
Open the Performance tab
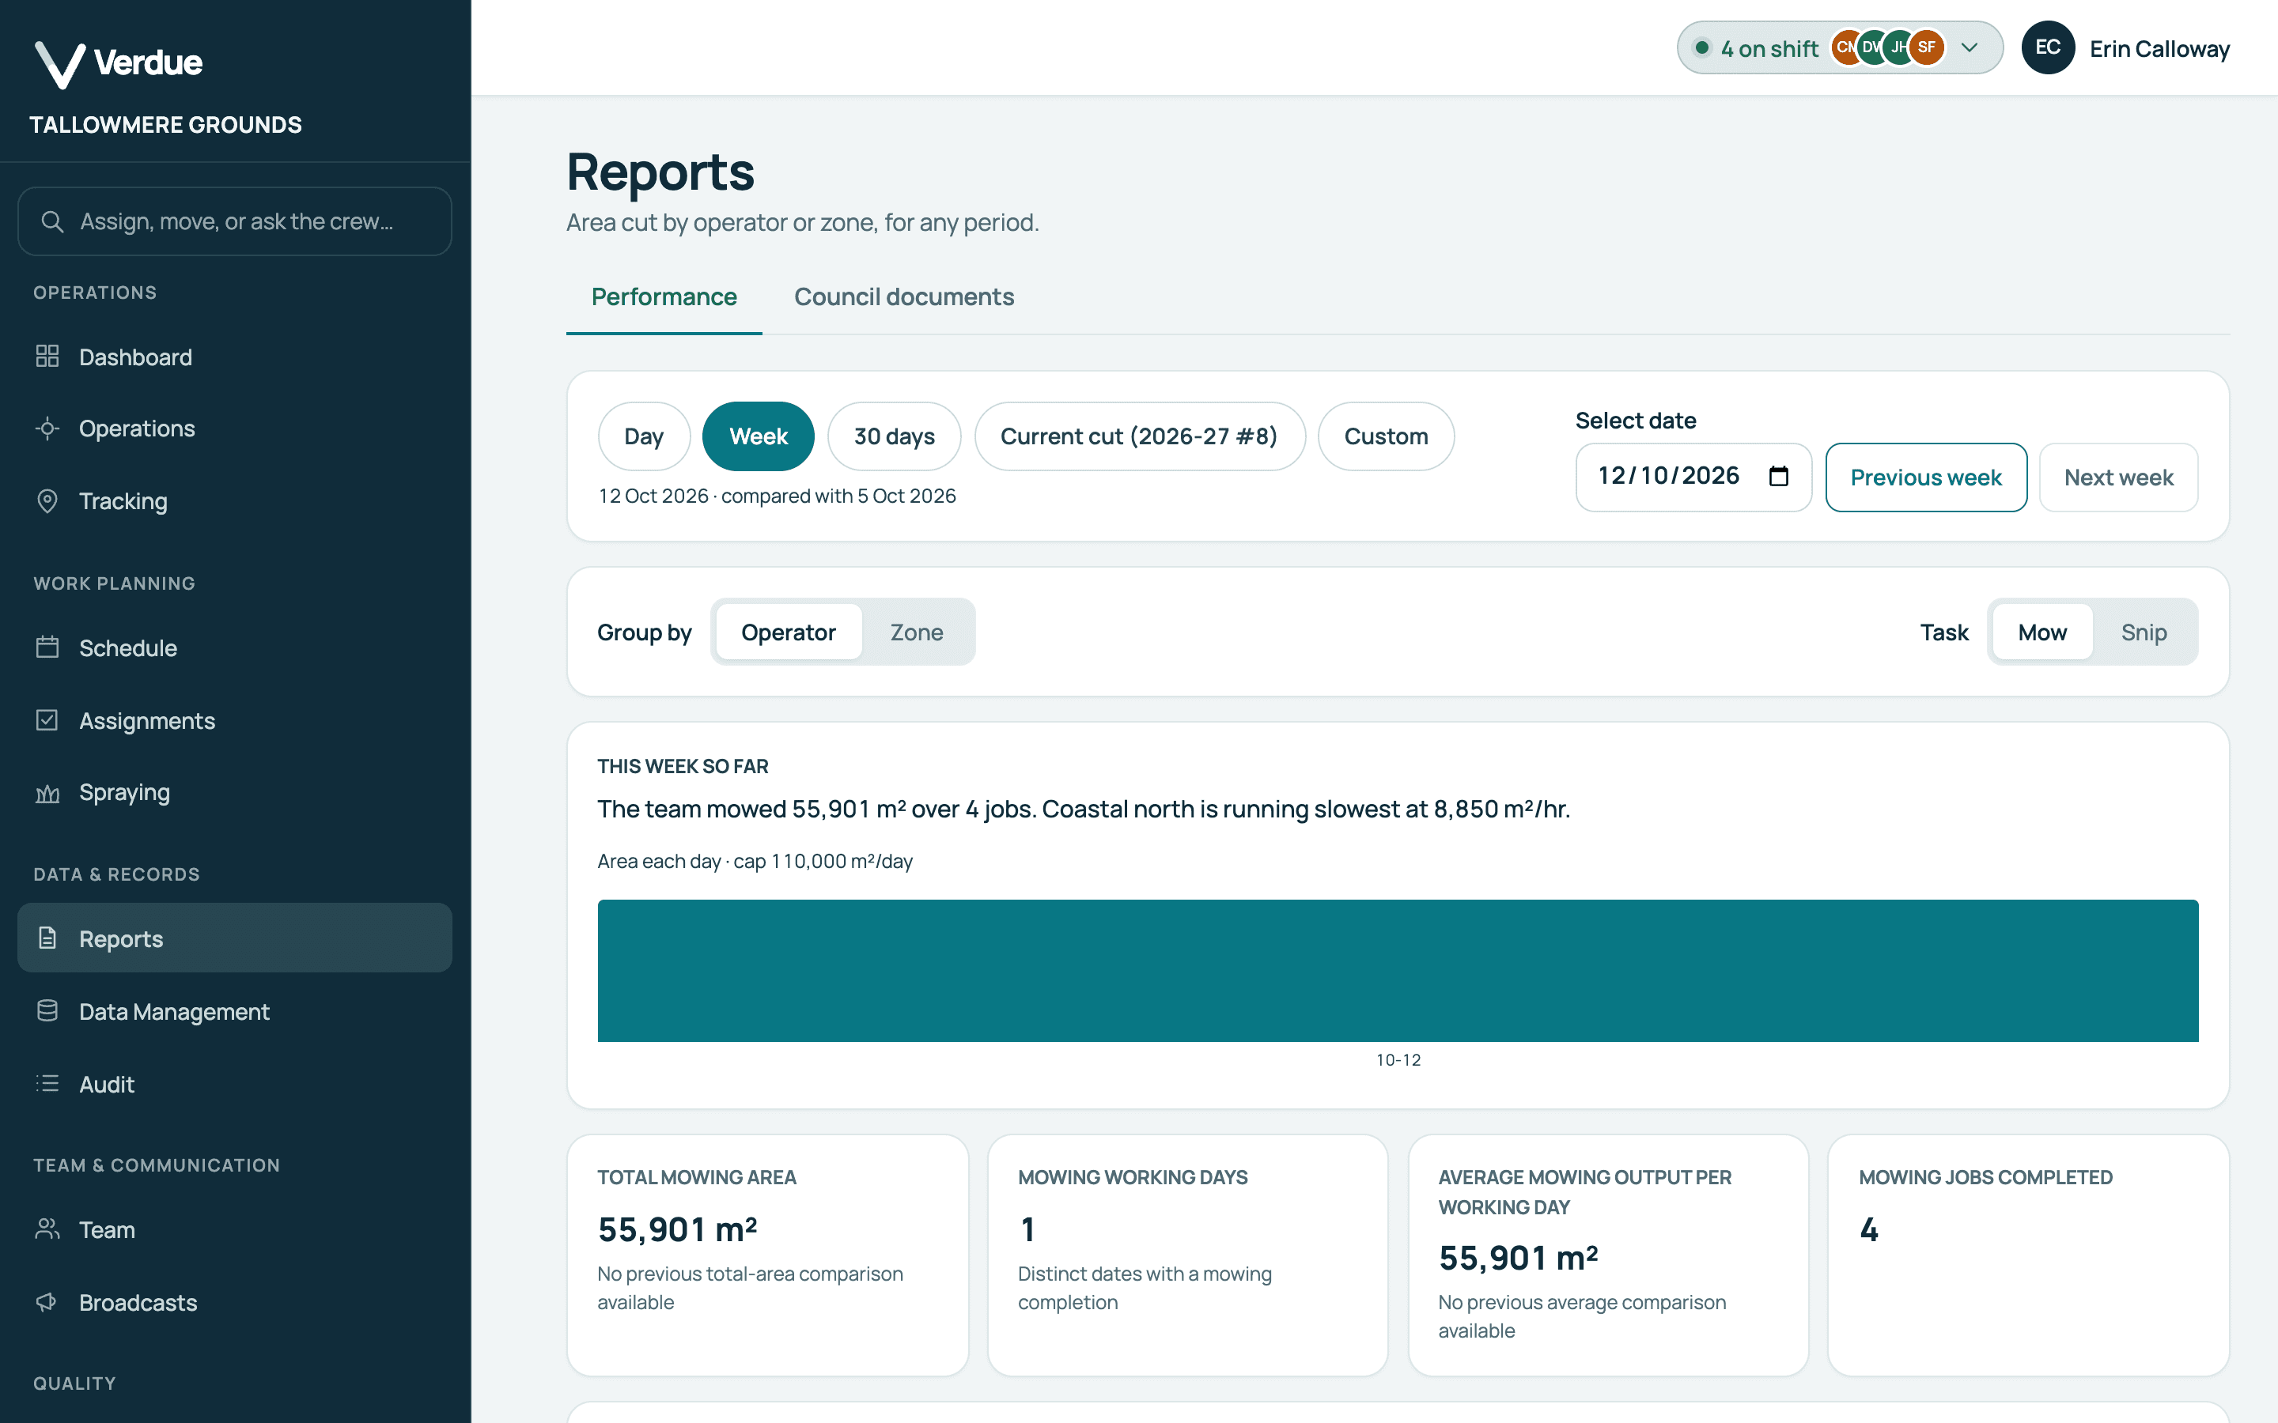[x=664, y=296]
